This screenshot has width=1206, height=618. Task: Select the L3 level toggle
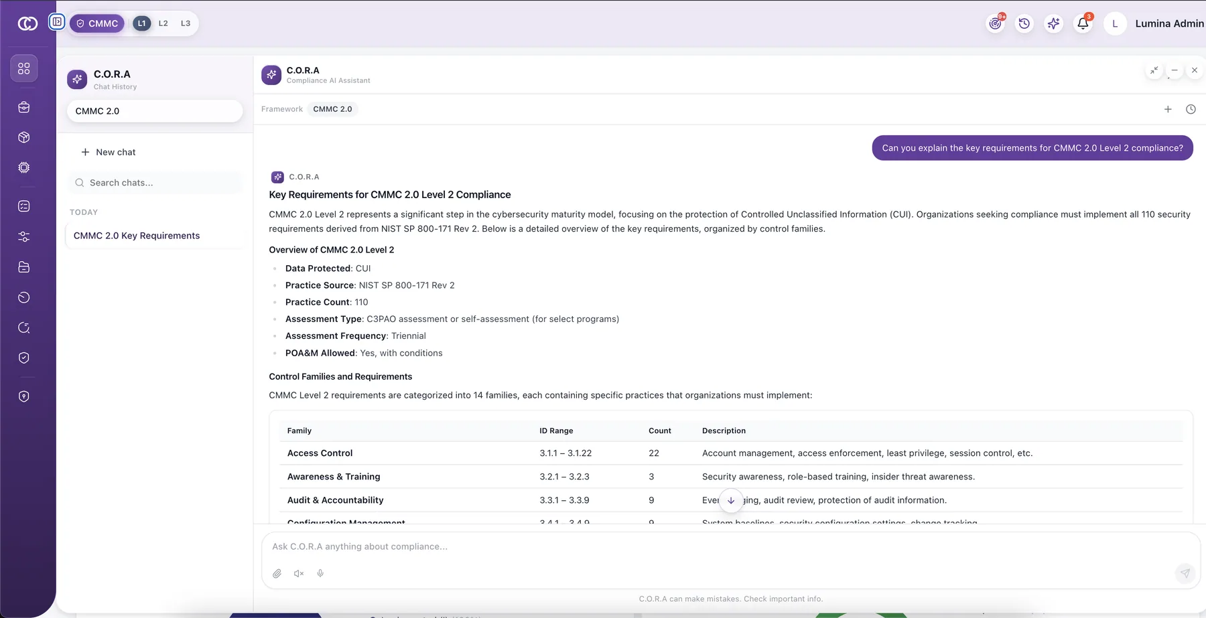pyautogui.click(x=186, y=23)
